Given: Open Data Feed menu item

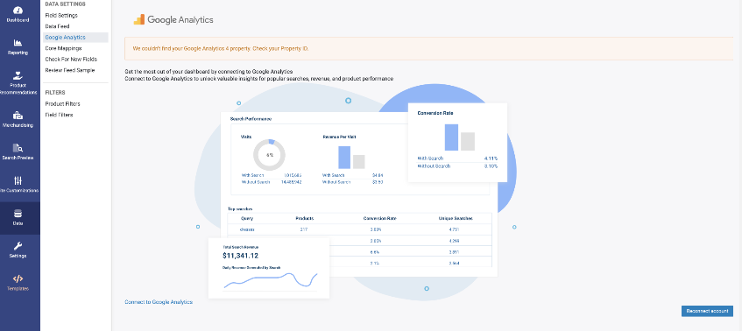Looking at the screenshot, I should (x=57, y=26).
